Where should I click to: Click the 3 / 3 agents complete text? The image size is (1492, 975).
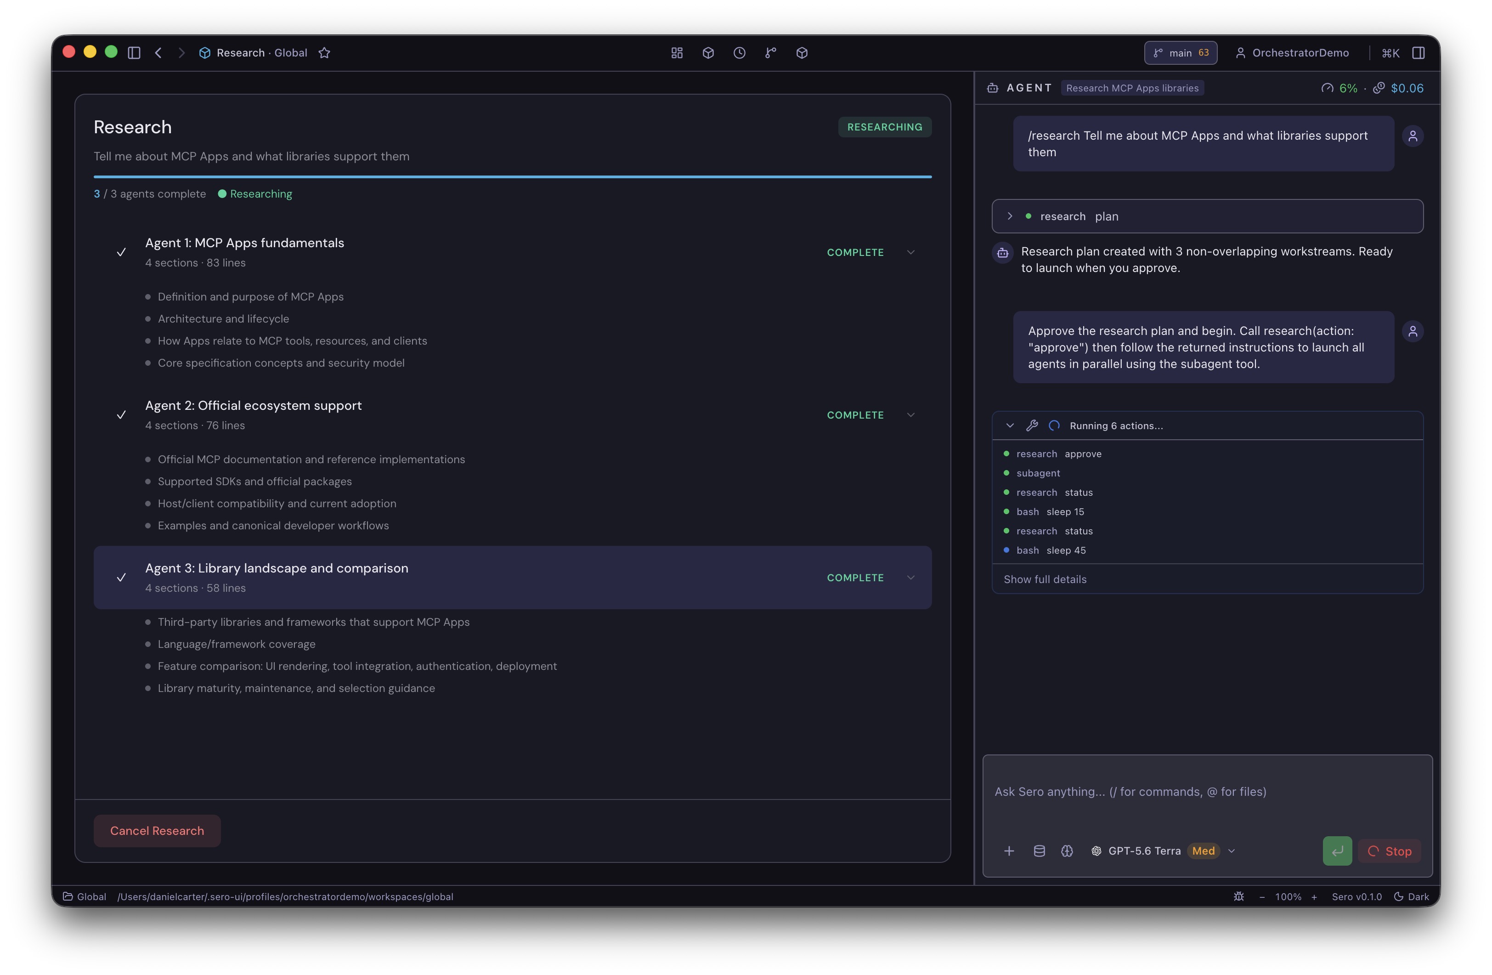click(150, 194)
